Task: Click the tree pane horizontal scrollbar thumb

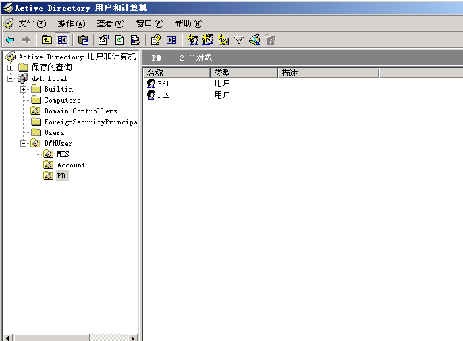Action: 52,338
